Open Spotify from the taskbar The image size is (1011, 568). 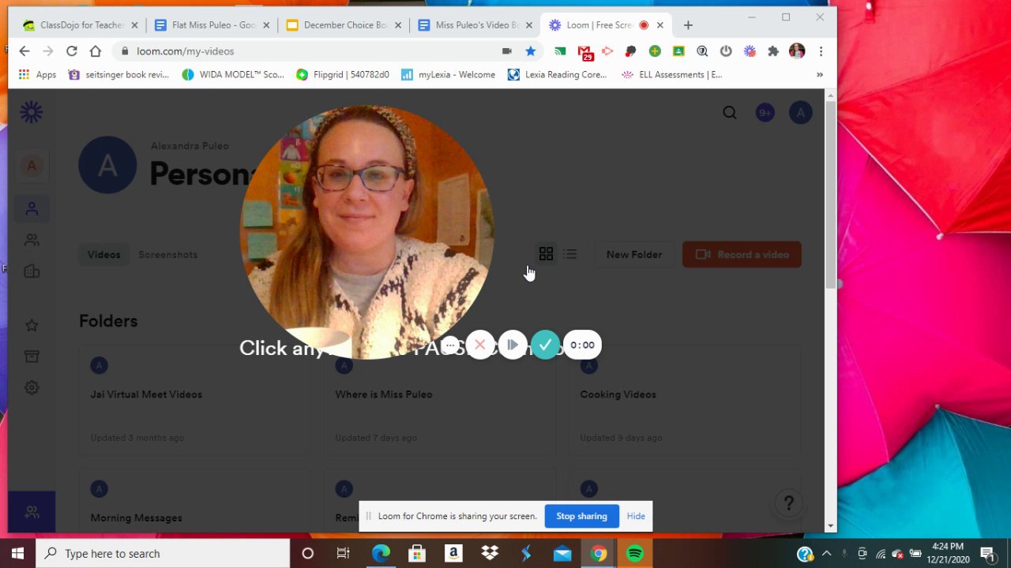(634, 554)
